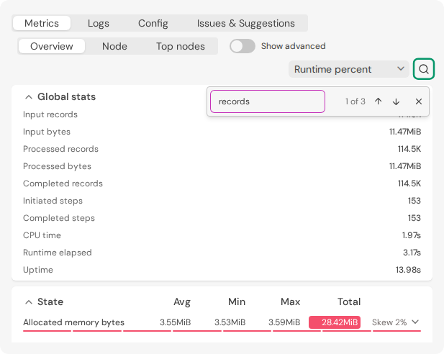This screenshot has height=354, width=444.
Task: Click the Max column header
Action: click(290, 302)
